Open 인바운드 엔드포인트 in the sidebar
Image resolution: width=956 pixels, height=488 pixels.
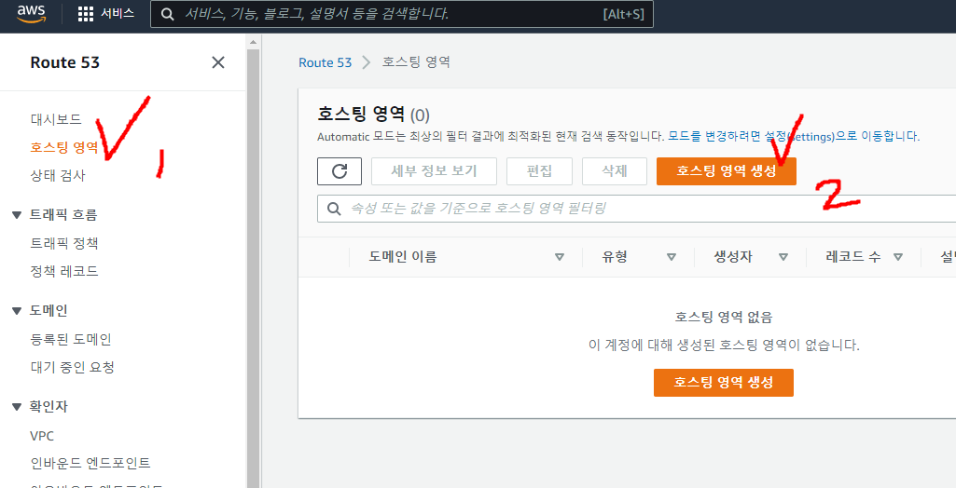pos(90,463)
